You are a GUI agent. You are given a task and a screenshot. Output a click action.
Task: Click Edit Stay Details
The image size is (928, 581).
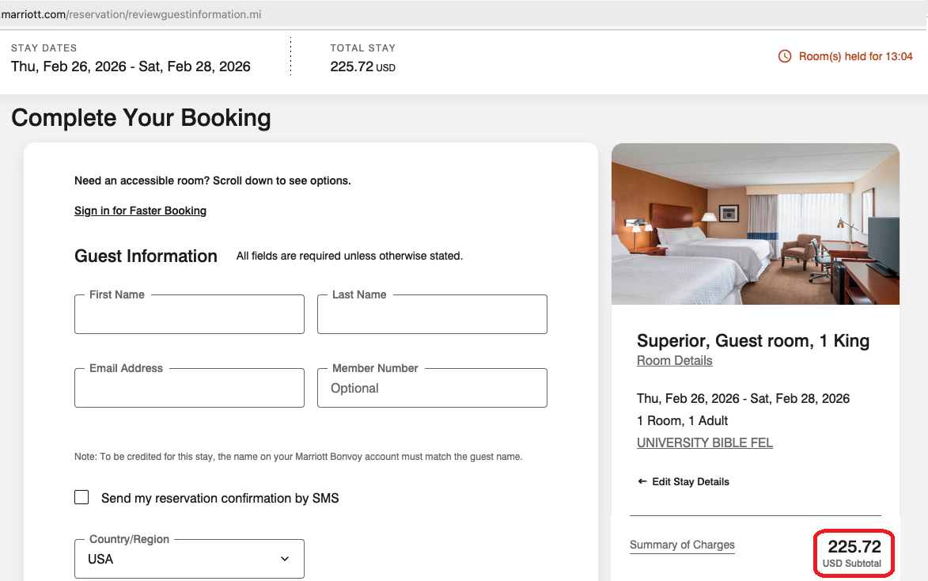(x=690, y=481)
